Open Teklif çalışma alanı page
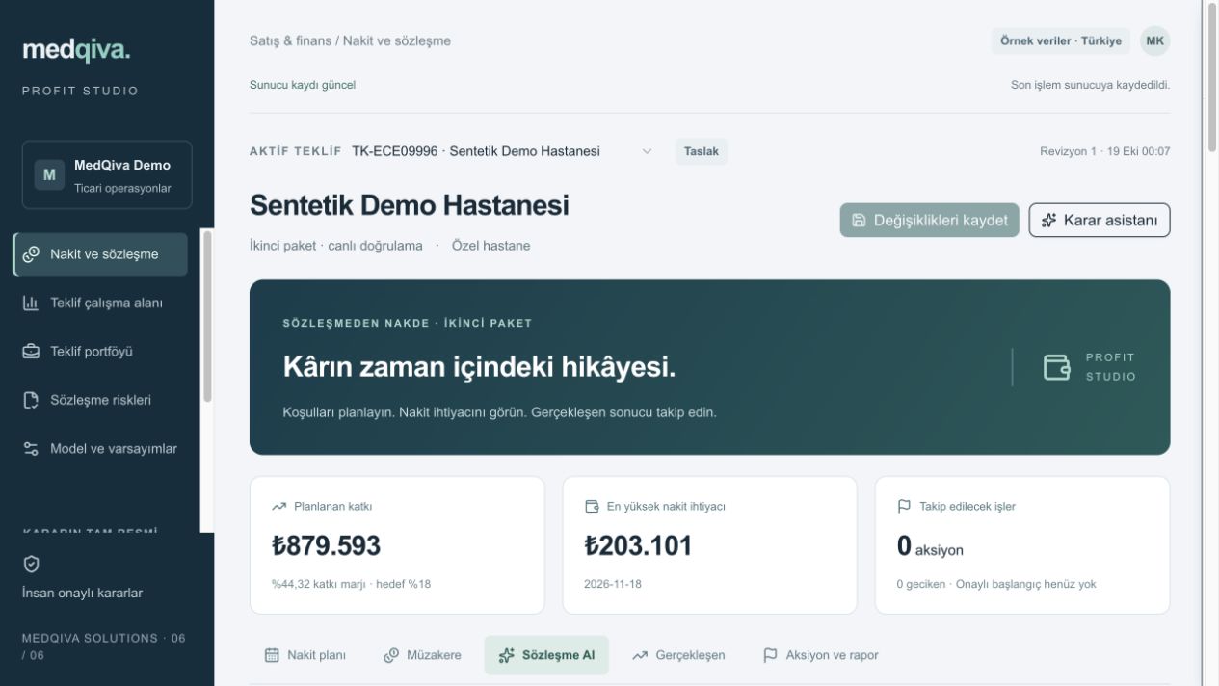This screenshot has height=686, width=1219. (x=100, y=303)
